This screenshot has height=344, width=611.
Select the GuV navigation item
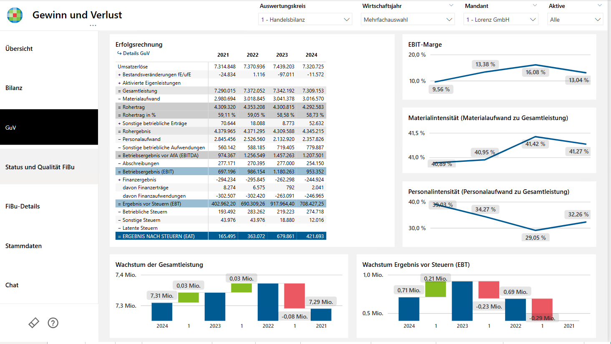point(49,127)
